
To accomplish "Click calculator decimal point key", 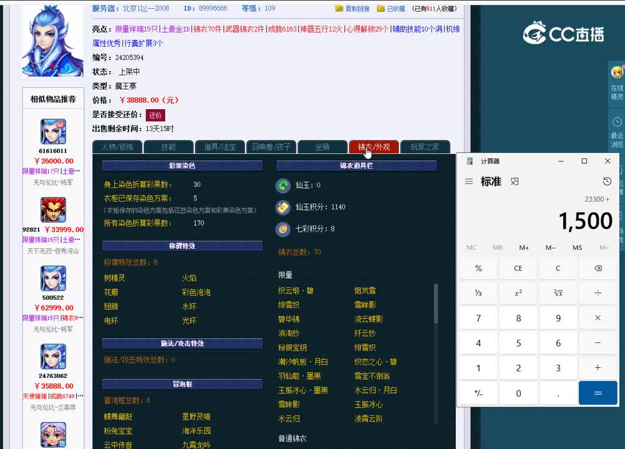I will pyautogui.click(x=558, y=393).
